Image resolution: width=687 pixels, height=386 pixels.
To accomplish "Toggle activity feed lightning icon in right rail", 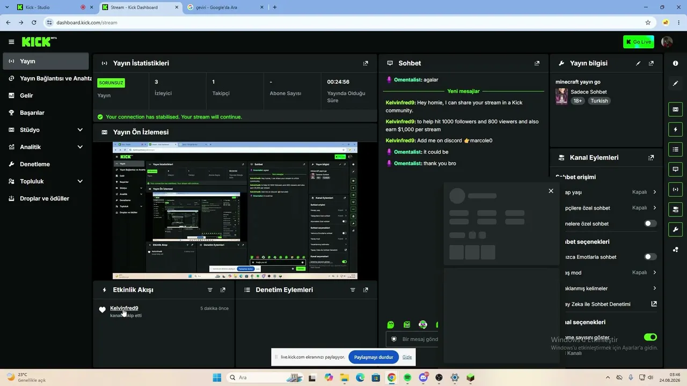I will (x=675, y=129).
